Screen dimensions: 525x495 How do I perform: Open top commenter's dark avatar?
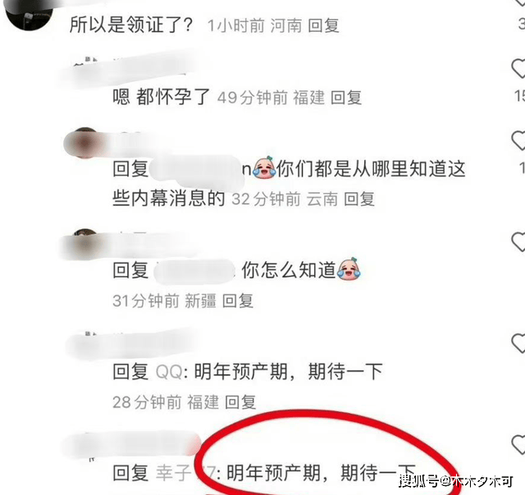30,14
